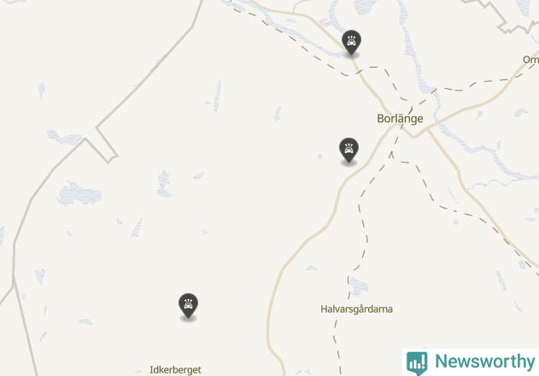Click the wide lake in the western area

click(x=79, y=194)
